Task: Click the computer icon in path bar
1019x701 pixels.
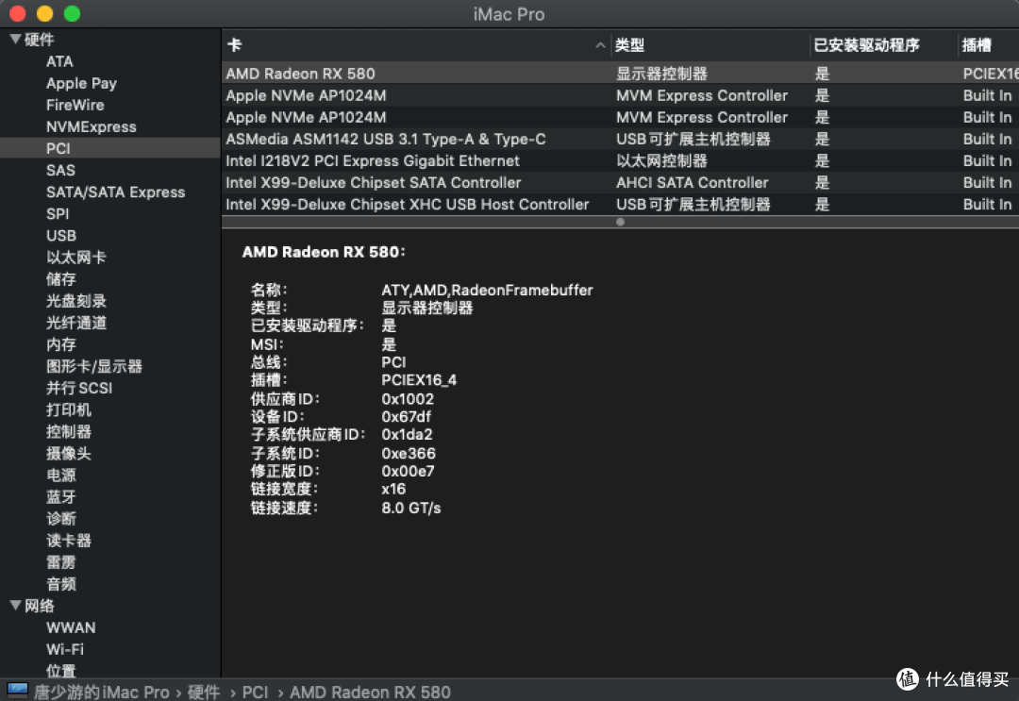Action: (18, 690)
